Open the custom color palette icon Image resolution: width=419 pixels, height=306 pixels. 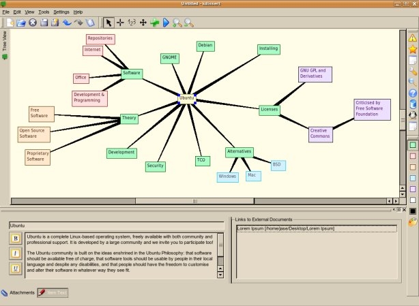coord(413,222)
